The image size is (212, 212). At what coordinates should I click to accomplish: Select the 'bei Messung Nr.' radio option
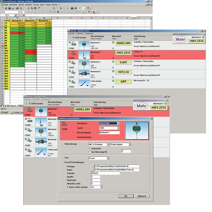point(90,152)
